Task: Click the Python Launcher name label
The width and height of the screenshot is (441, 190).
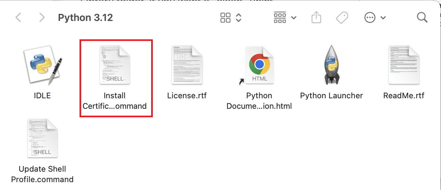Action: tap(331, 96)
